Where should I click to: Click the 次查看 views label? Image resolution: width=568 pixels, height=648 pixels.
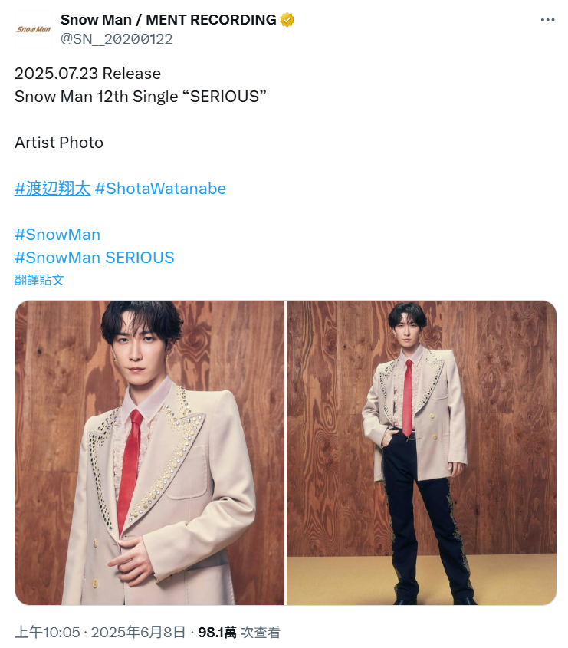261,632
